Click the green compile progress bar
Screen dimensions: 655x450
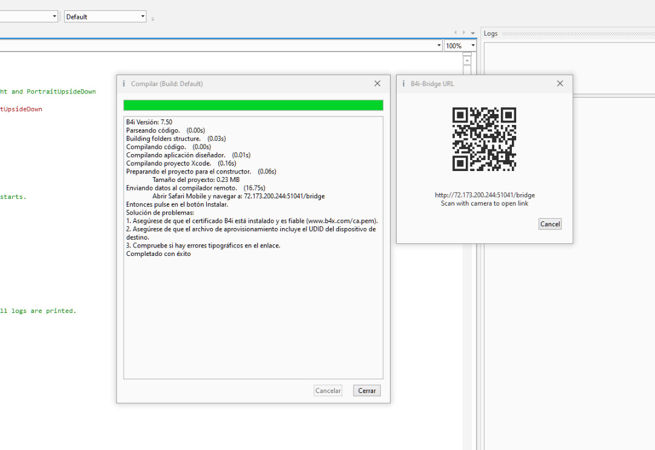click(253, 106)
